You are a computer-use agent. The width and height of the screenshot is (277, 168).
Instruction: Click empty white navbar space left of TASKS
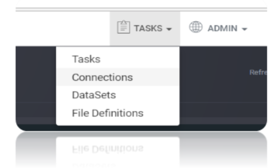pos(63,28)
